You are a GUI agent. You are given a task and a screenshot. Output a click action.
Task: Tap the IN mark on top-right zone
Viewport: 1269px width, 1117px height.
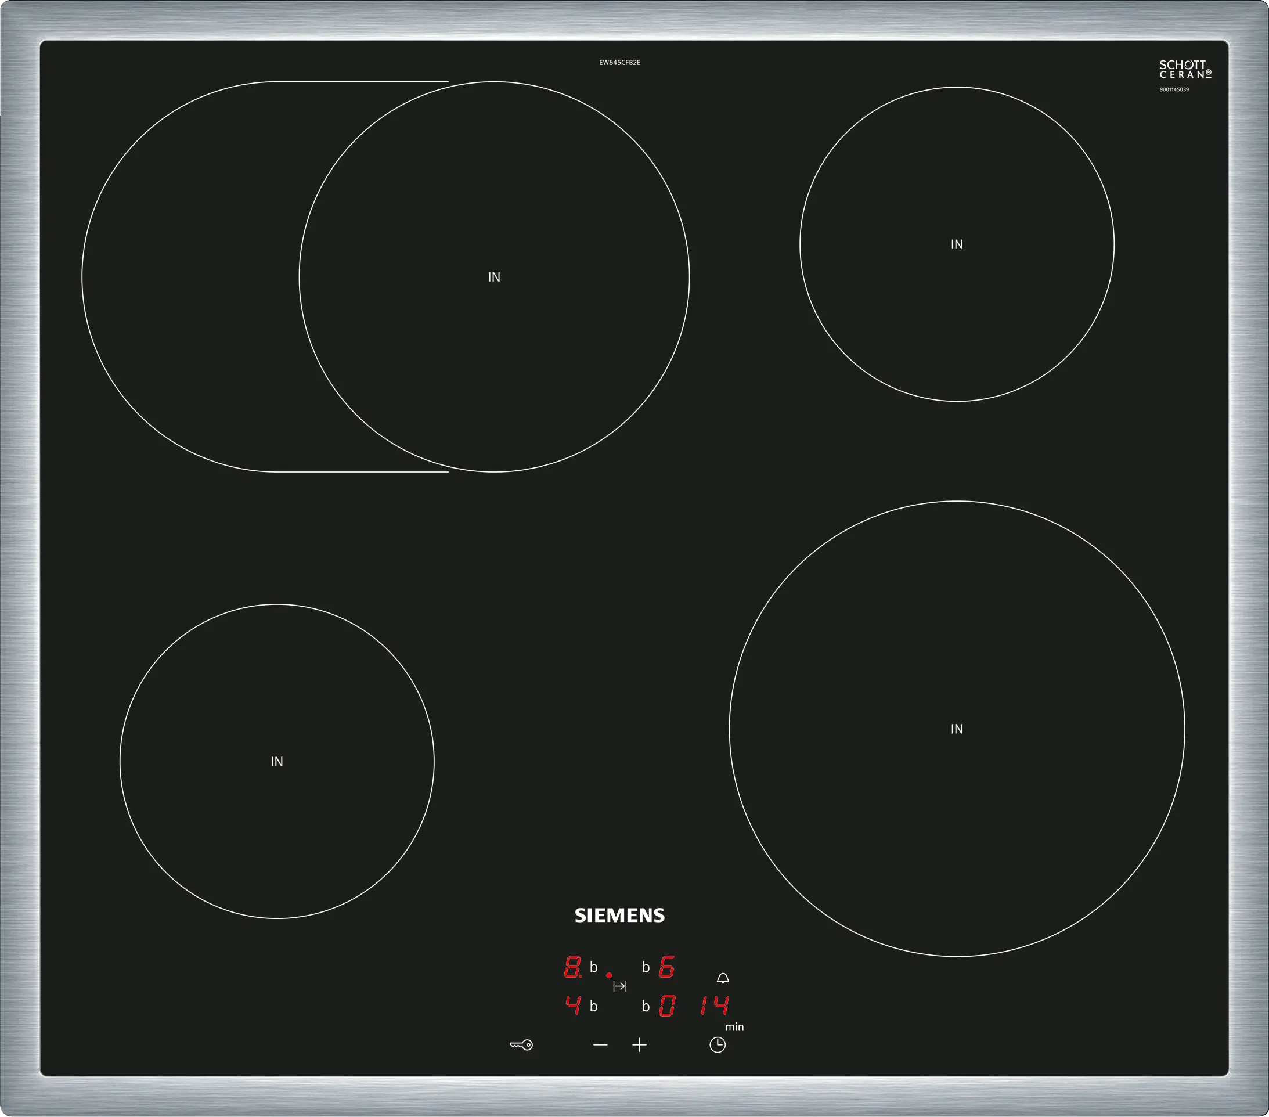coord(957,244)
